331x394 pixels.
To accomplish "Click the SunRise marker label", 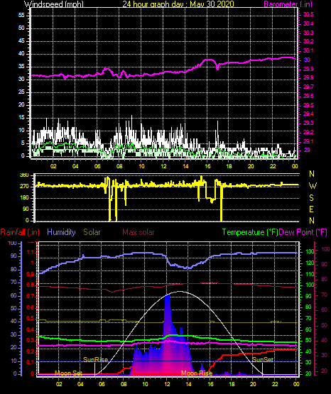I will click(95, 360).
